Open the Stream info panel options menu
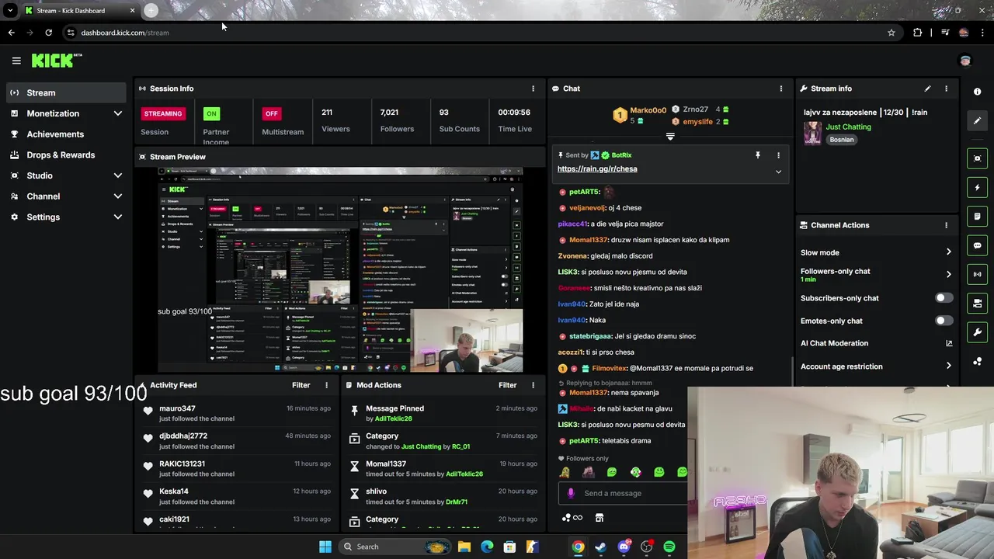 pyautogui.click(x=946, y=89)
